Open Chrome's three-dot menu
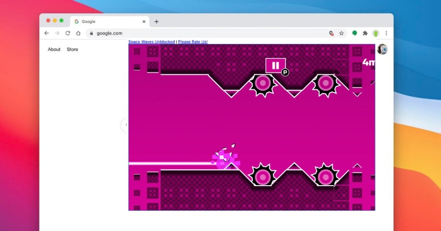The height and width of the screenshot is (231, 441). pos(386,33)
